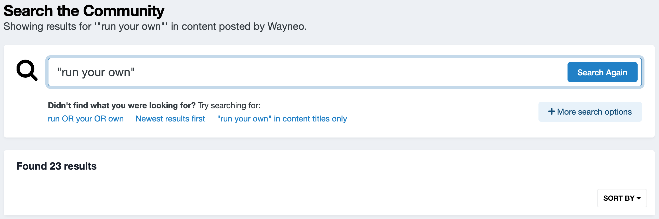This screenshot has height=219, width=659.
Task: Click "Didn't find what you were looking for?" text
Action: (x=122, y=105)
